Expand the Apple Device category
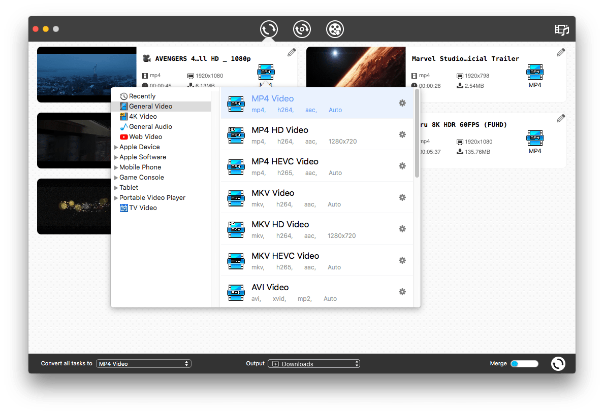The image size is (604, 414). [116, 147]
